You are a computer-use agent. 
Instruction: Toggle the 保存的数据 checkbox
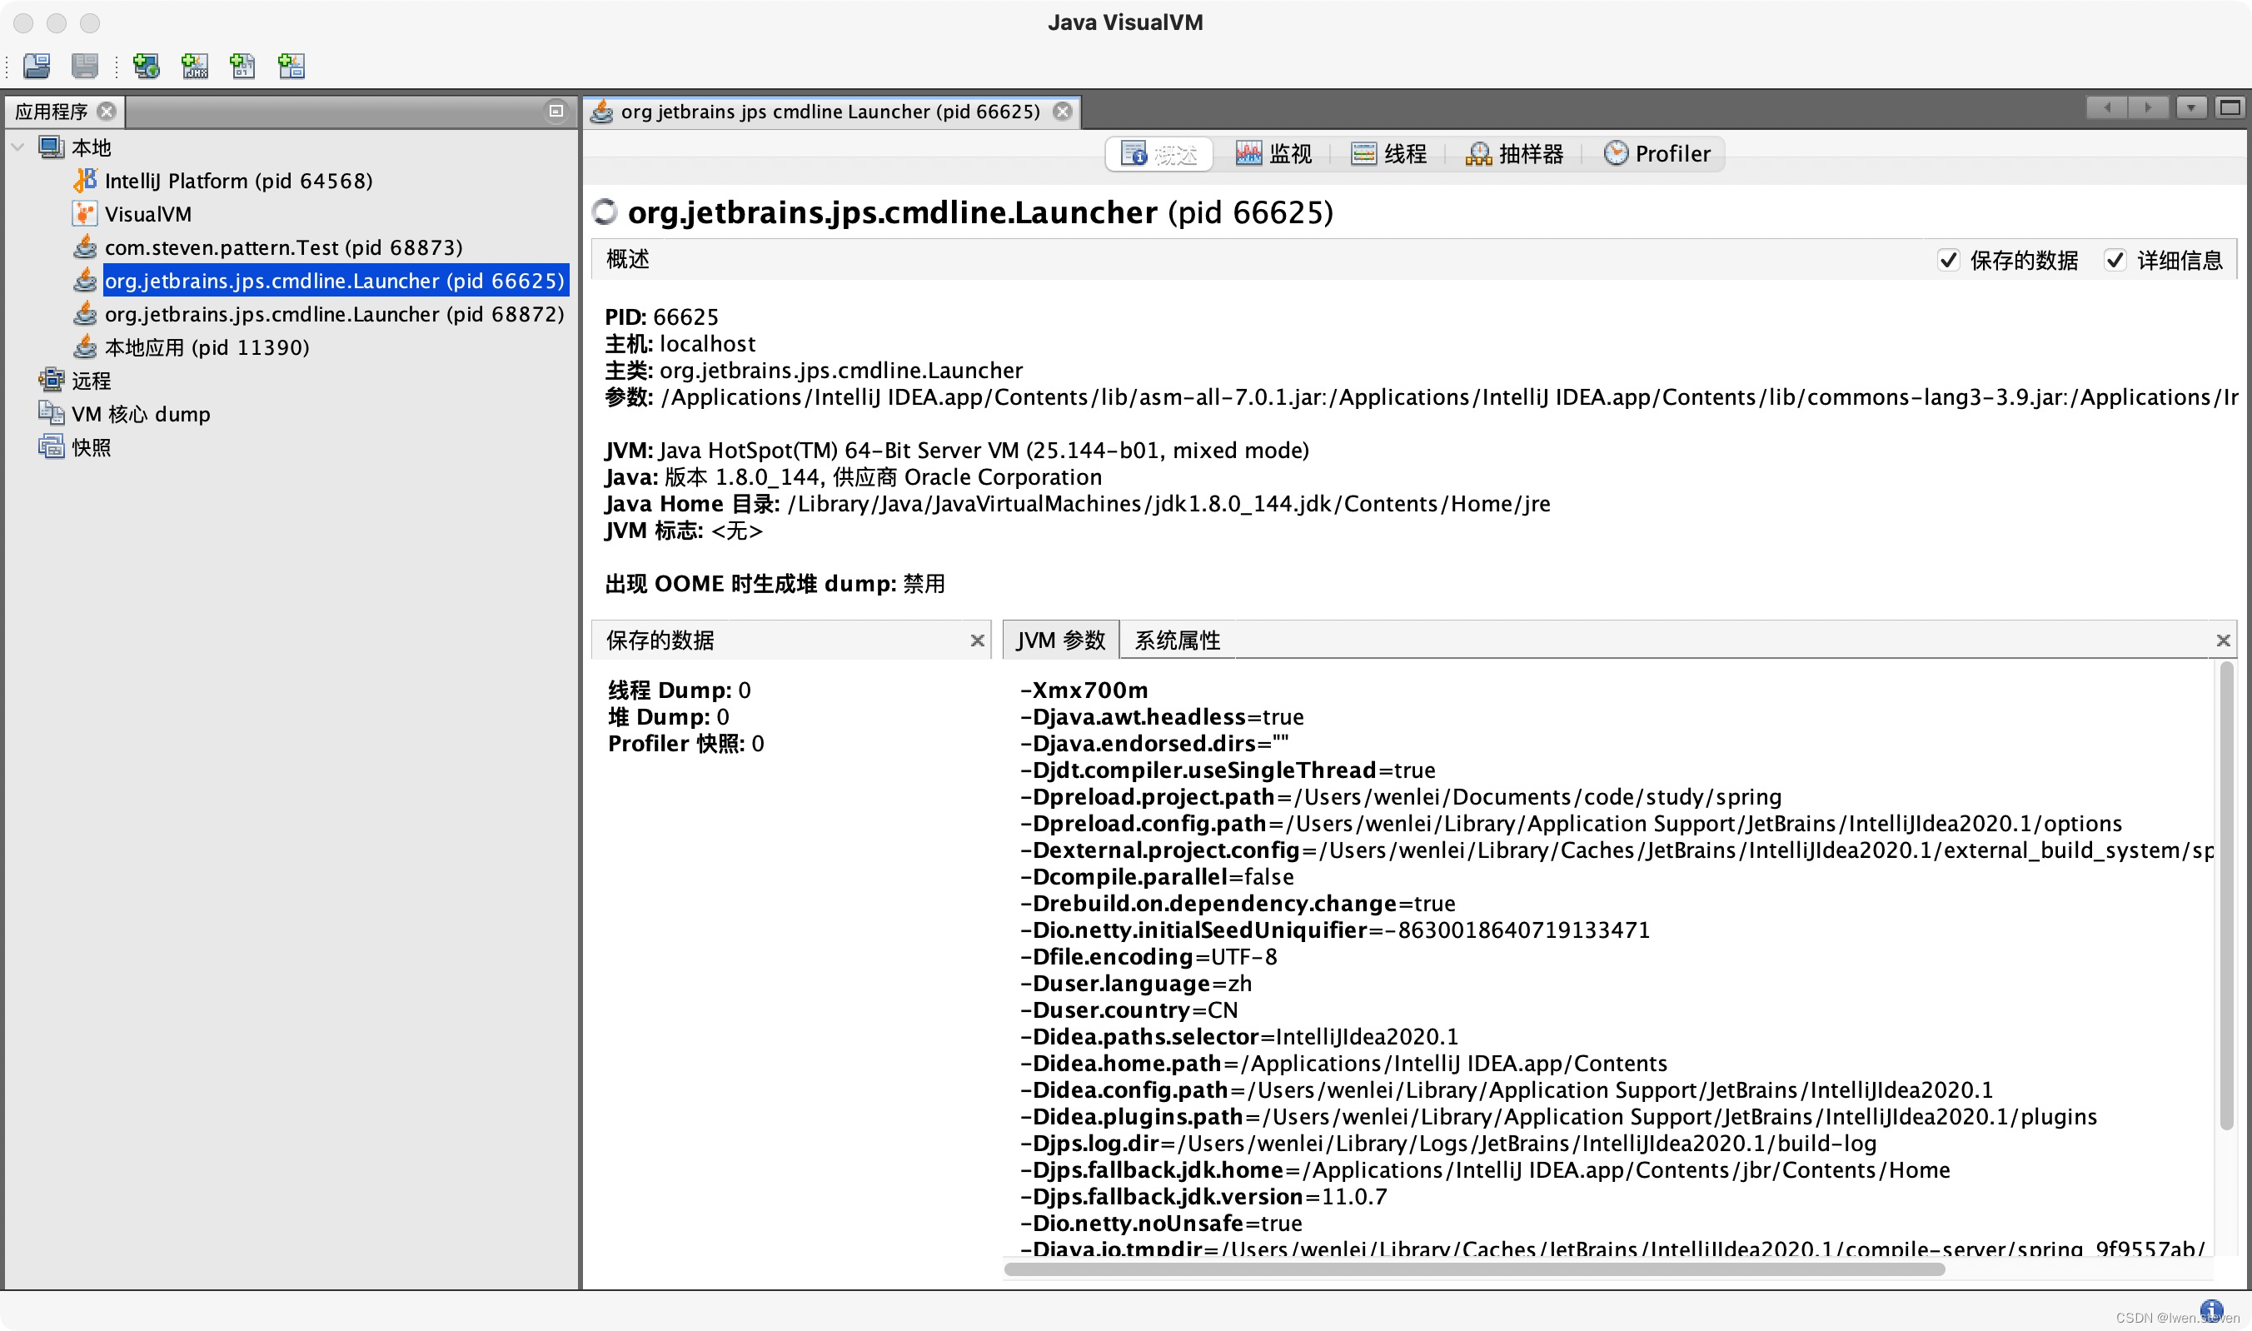point(1948,260)
